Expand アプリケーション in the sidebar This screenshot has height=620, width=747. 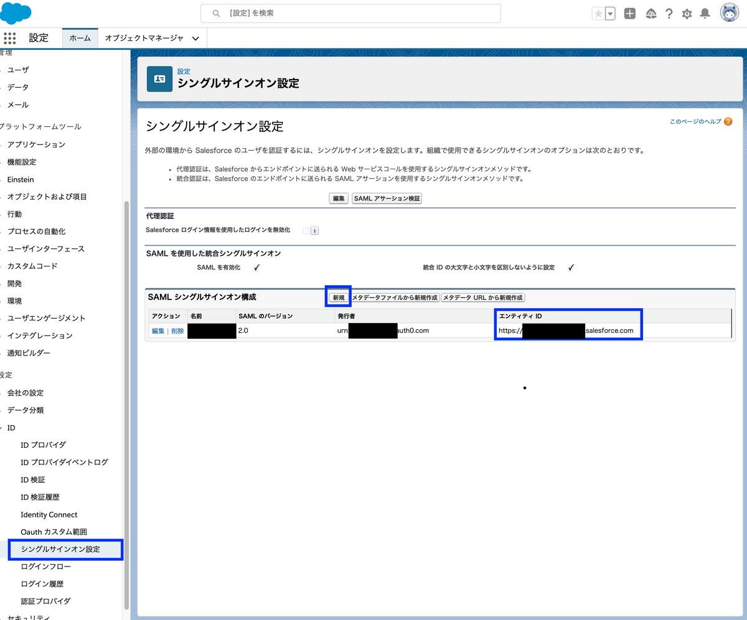[x=36, y=144]
